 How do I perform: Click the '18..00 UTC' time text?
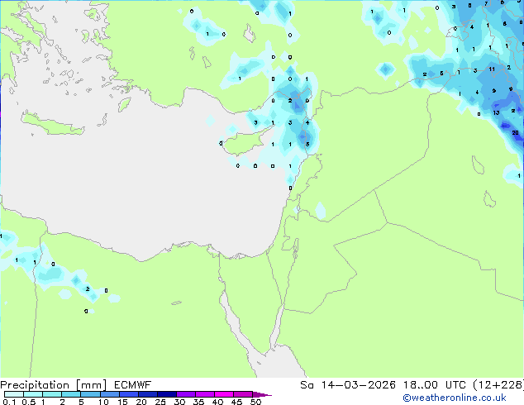coord(435,385)
